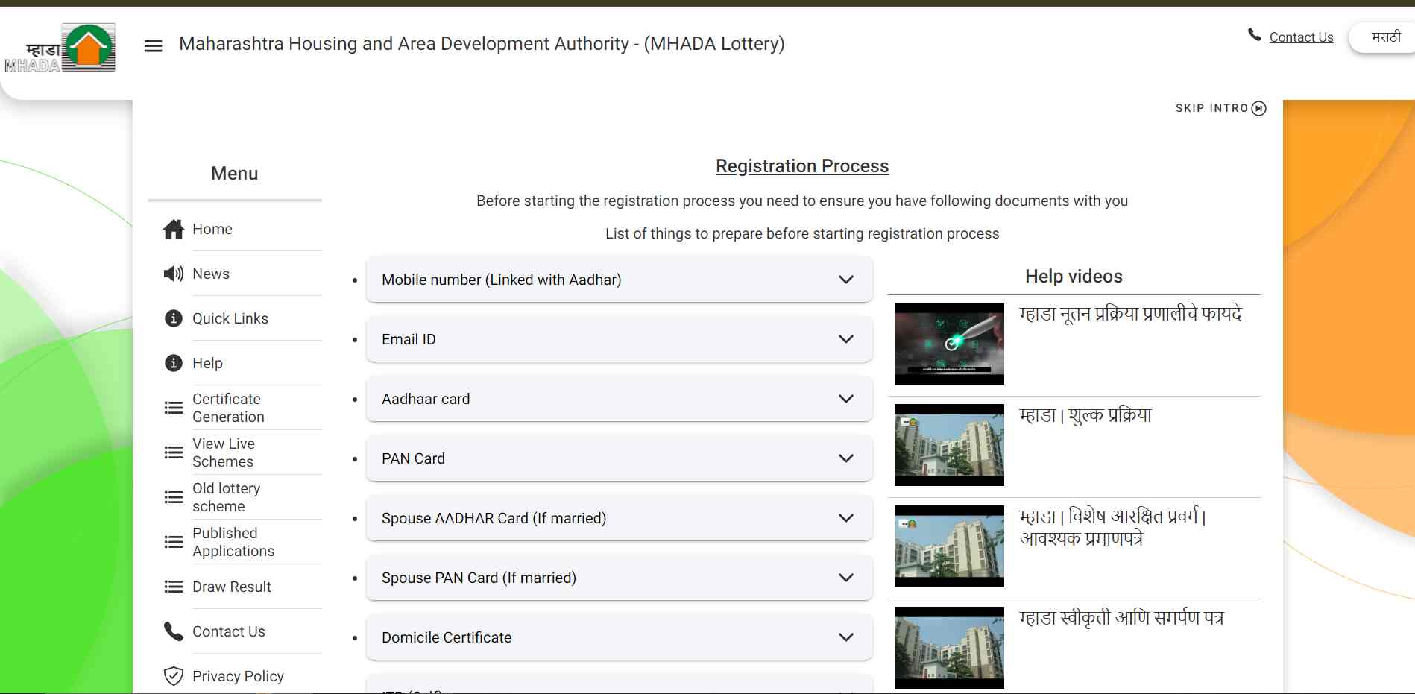Expand Spouse PAN Card (If married) chevron
This screenshot has width=1415, height=694.
(846, 578)
